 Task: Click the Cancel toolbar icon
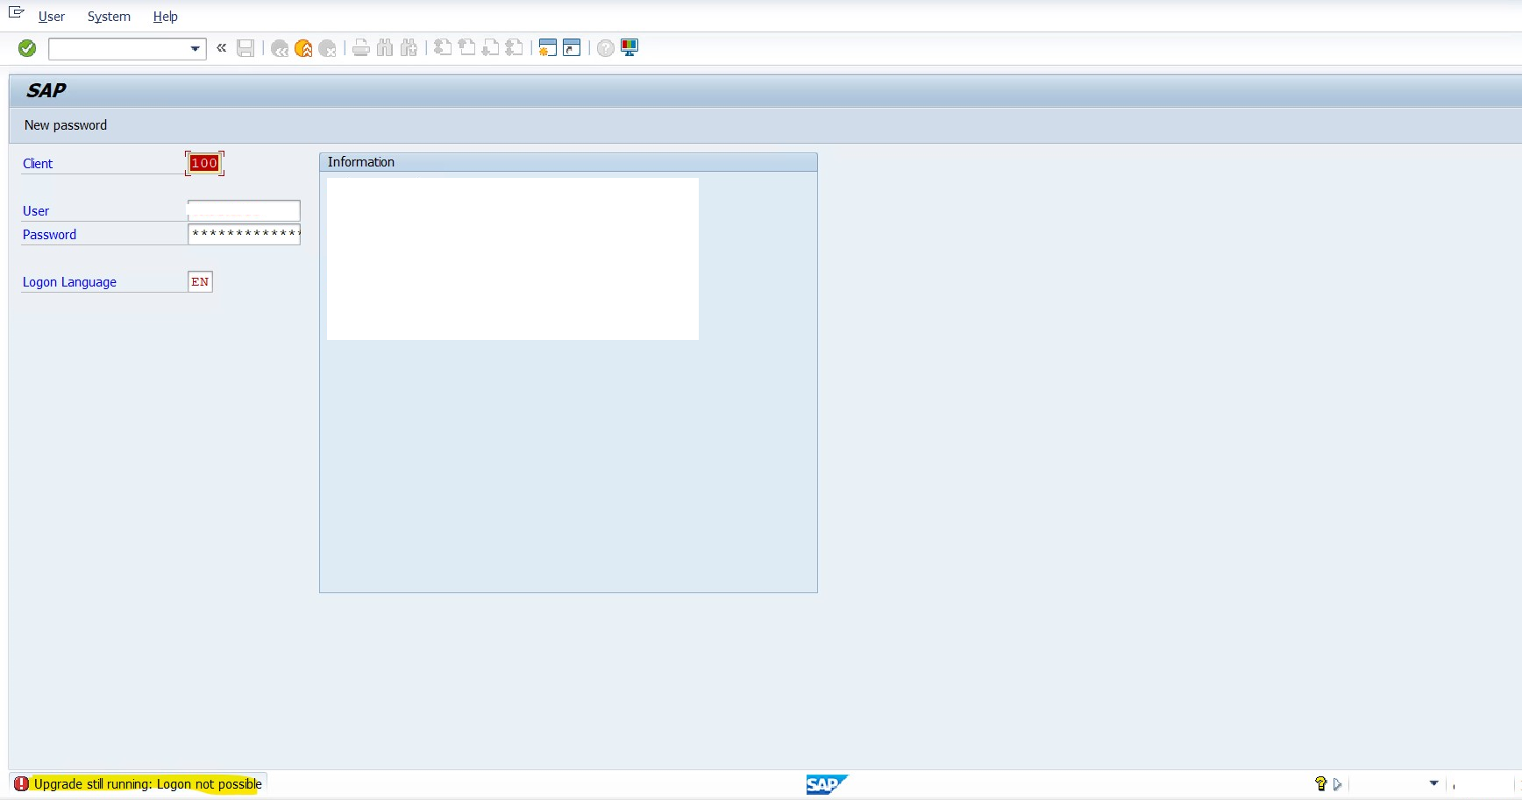[x=328, y=48]
